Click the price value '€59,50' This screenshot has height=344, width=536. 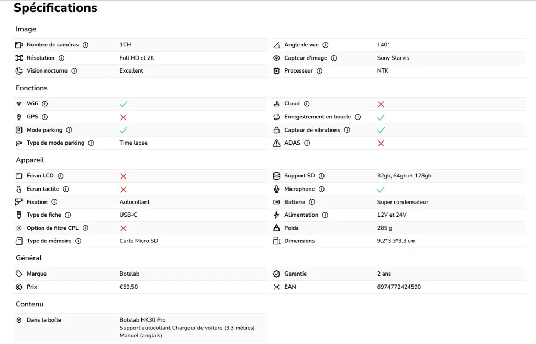coord(129,287)
